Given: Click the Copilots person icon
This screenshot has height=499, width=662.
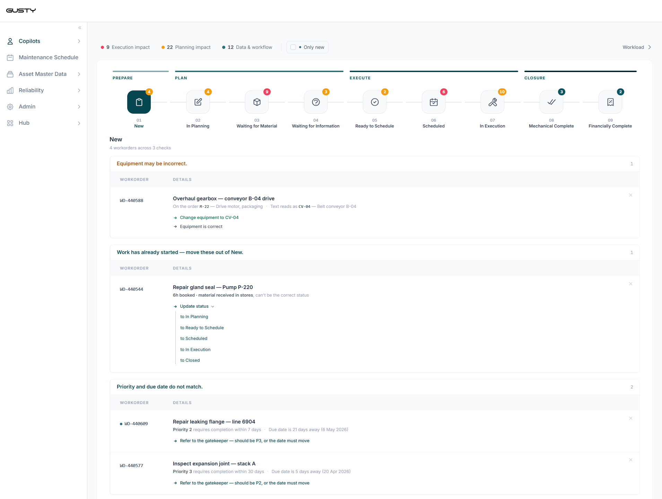Looking at the screenshot, I should tap(10, 41).
